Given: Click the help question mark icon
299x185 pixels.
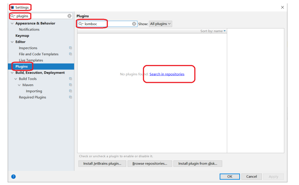Looking at the screenshot, I should point(13,177).
